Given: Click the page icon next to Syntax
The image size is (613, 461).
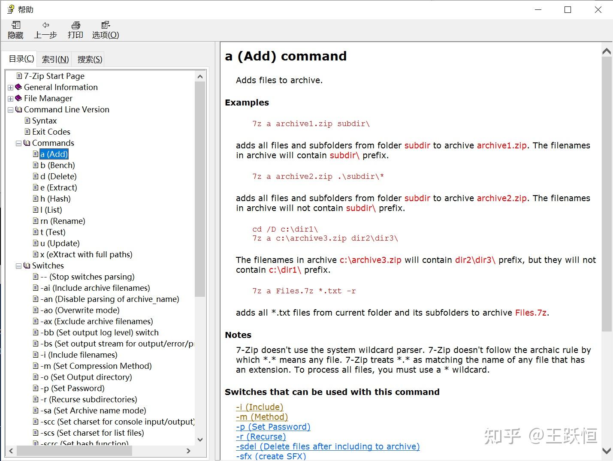Looking at the screenshot, I should 27,121.
